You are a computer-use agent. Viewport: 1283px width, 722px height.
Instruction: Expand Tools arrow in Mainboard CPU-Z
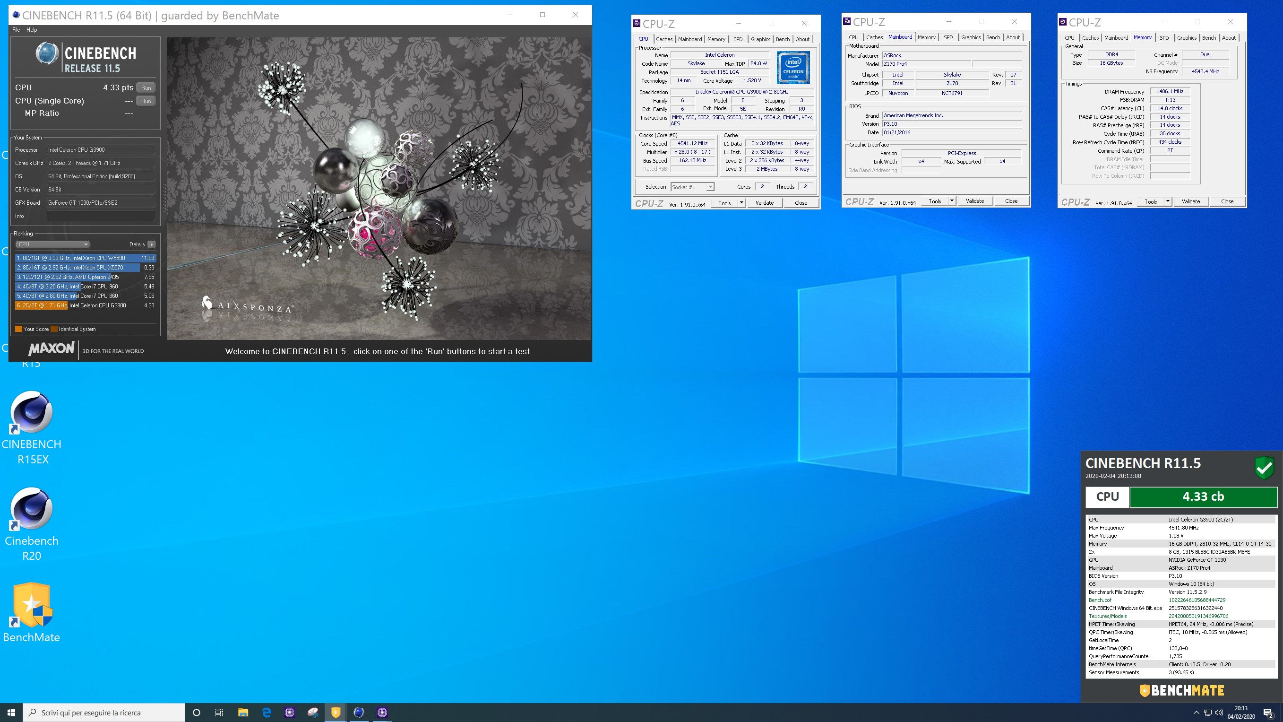[952, 201]
